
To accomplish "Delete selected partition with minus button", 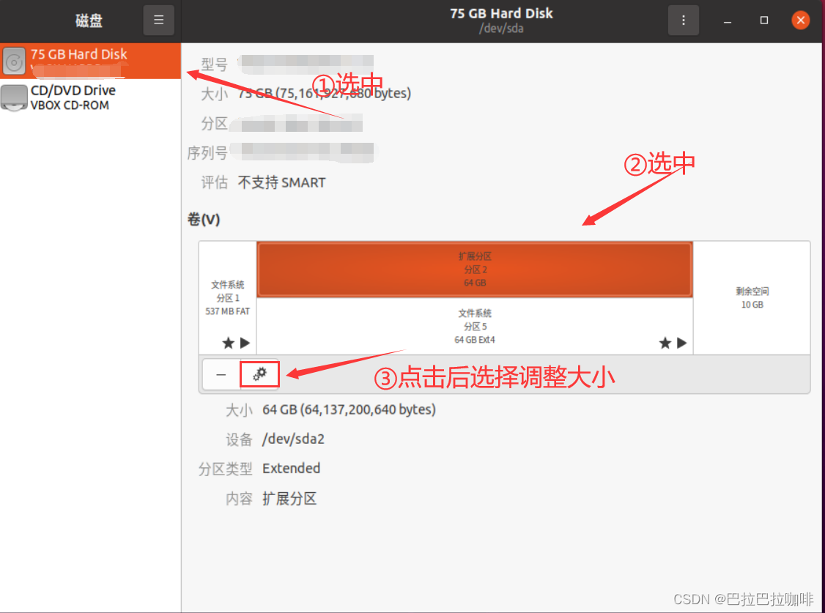I will [221, 374].
